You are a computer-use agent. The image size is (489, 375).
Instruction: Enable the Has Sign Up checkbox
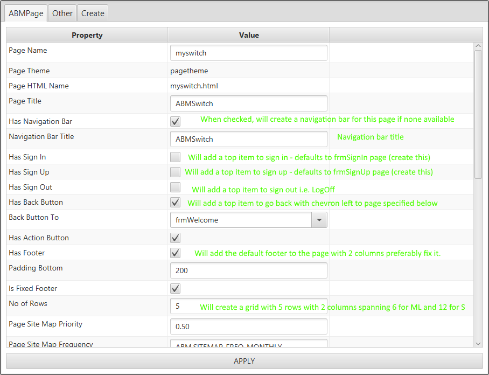tap(175, 172)
